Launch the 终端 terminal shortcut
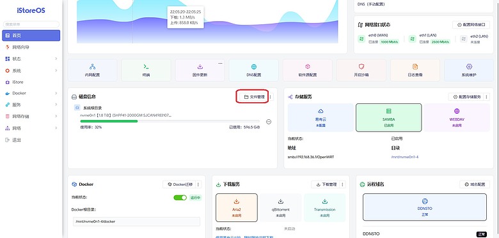 click(146, 70)
